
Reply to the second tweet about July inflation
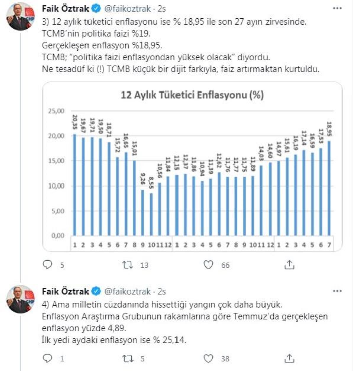click(x=48, y=359)
